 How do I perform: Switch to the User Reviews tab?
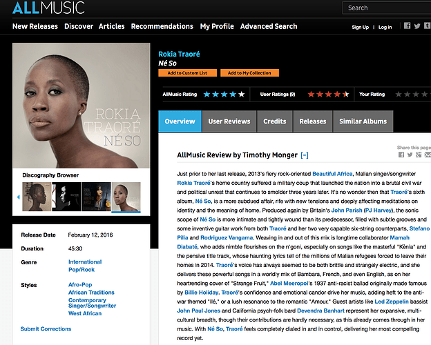point(229,121)
